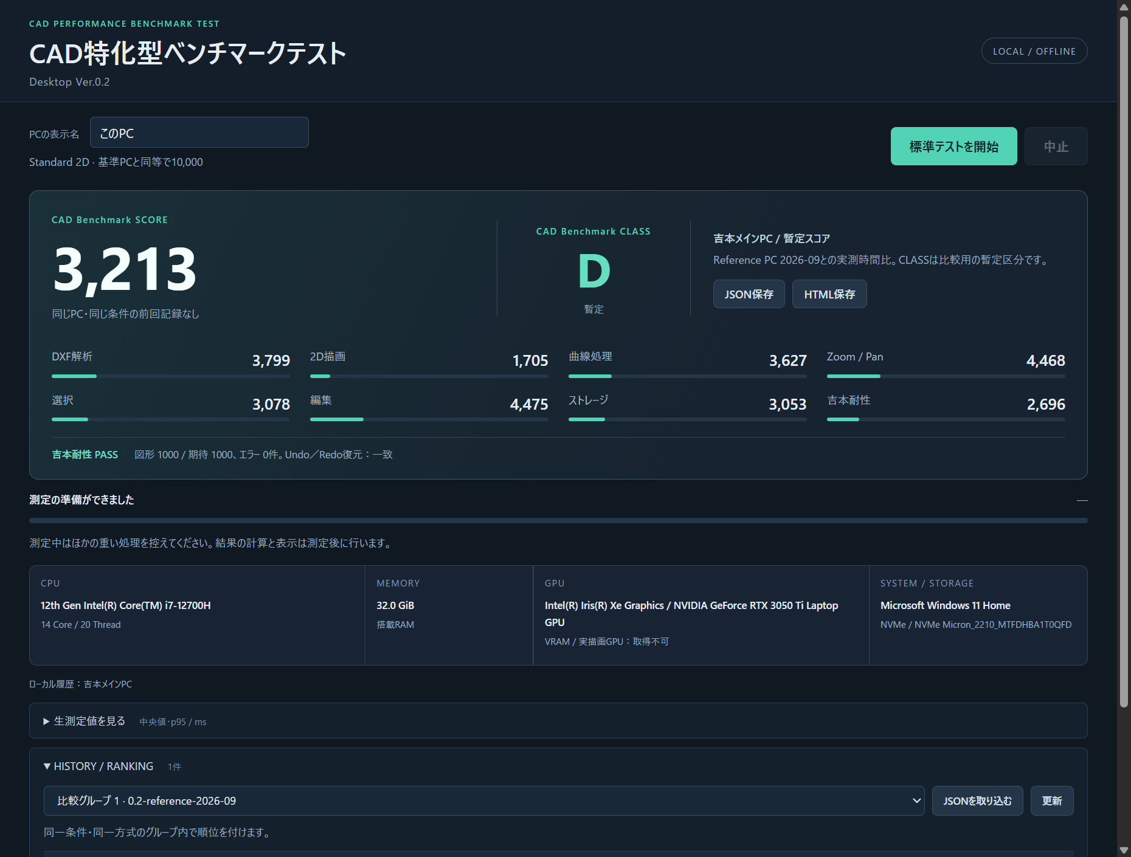
Task: Click the PCの表示名 input field
Action: click(x=199, y=133)
